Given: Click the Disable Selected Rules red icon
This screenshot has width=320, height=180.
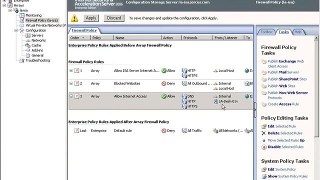Looking at the screenshot, I should pos(264,147).
